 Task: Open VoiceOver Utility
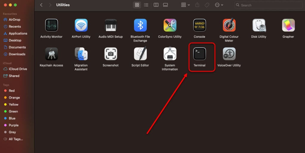click(229, 54)
